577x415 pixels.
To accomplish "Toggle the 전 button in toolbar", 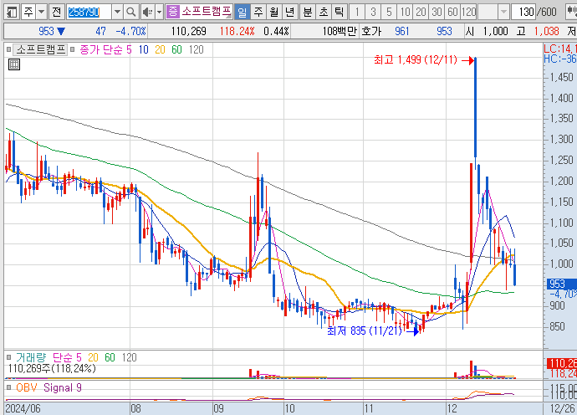I will pos(56,13).
